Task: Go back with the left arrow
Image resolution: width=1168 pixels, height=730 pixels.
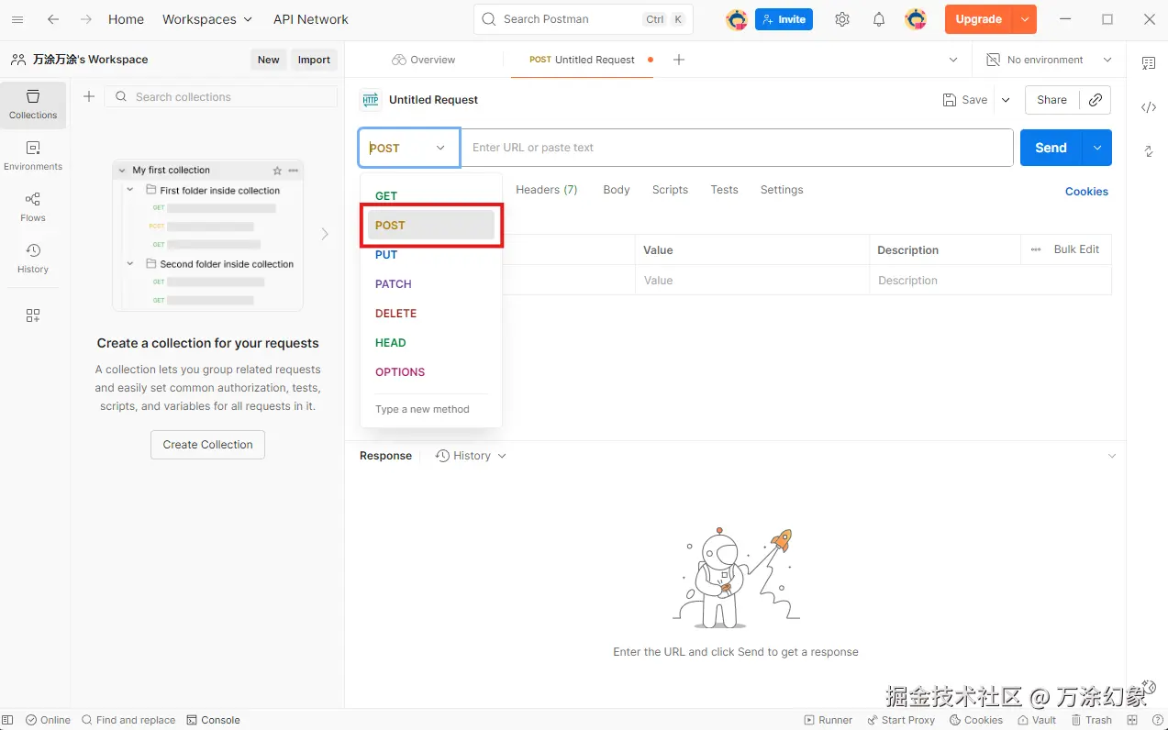Action: [53, 19]
